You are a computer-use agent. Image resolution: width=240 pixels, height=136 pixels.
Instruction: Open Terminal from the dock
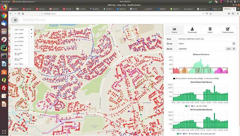point(4,56)
